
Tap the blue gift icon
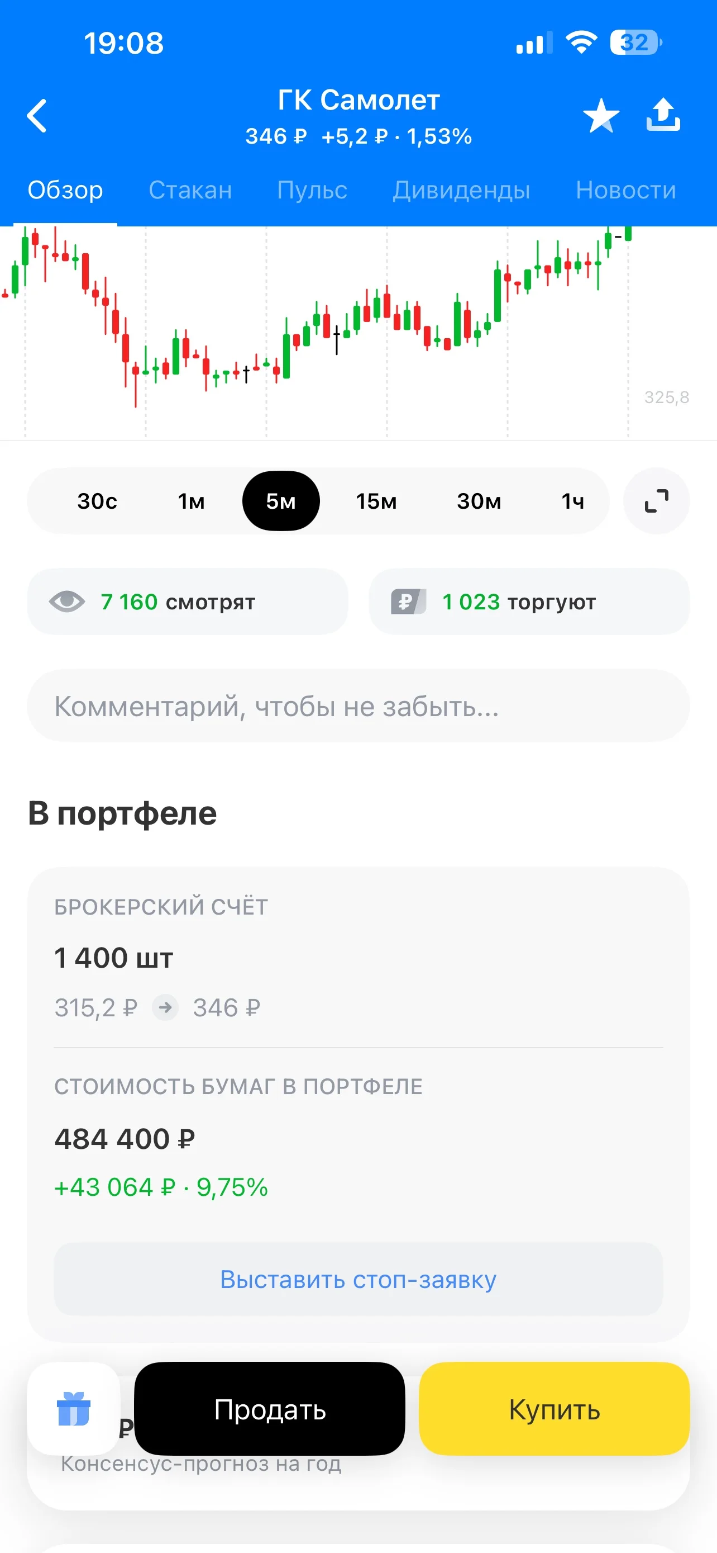[74, 1408]
